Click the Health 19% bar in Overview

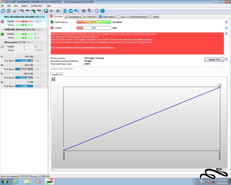click(x=94, y=28)
